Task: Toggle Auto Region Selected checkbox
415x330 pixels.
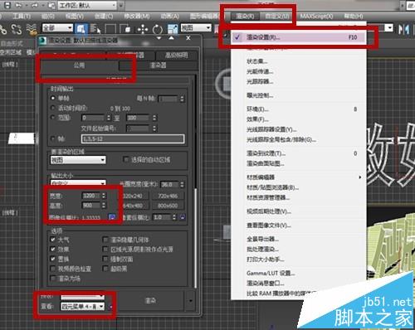Action: (x=126, y=159)
